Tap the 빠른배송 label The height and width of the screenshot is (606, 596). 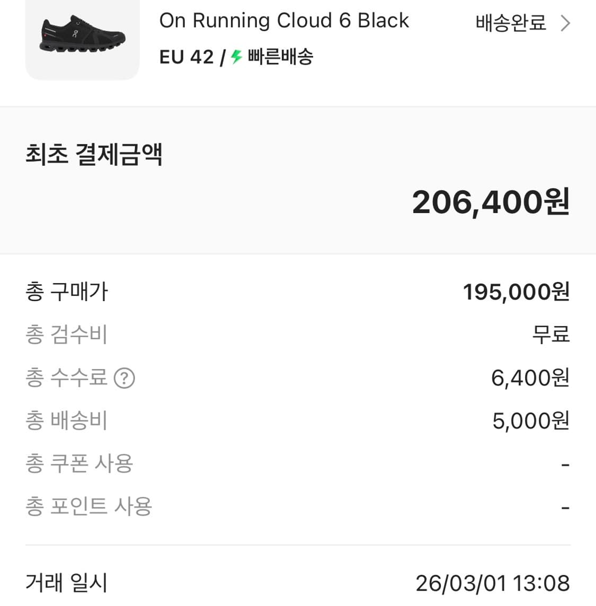(x=280, y=57)
